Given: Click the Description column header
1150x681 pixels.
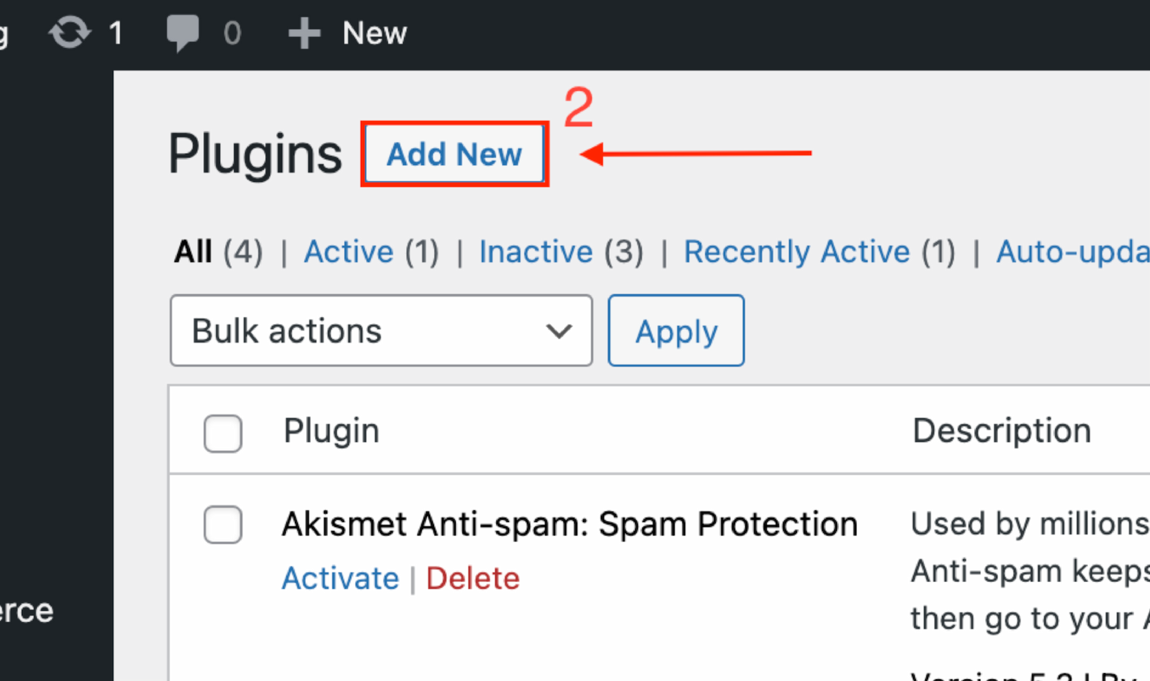Looking at the screenshot, I should [1001, 431].
